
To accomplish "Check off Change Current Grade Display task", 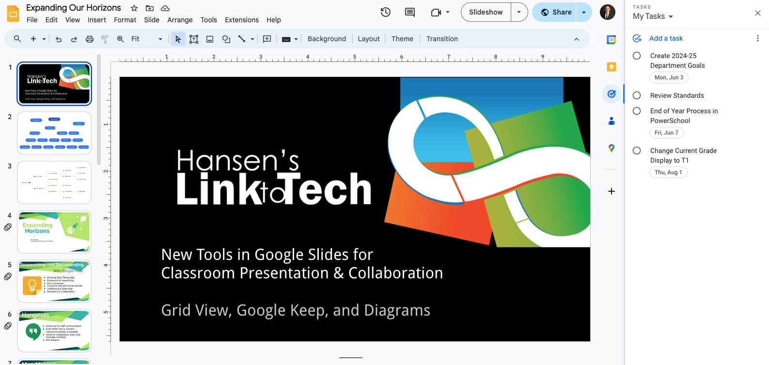I will pos(637,151).
